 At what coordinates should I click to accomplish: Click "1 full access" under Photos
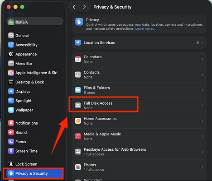94,170
